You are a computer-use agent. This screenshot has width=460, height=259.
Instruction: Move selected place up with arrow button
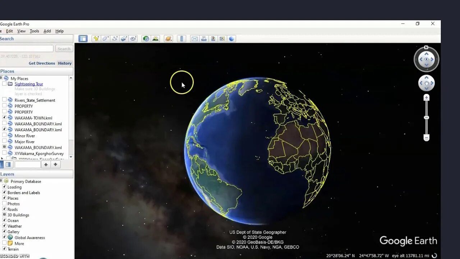click(x=46, y=164)
